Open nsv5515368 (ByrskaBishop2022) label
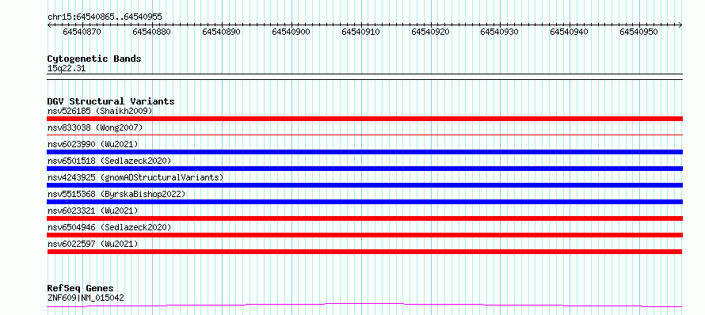The width and height of the screenshot is (705, 315). pyautogui.click(x=116, y=194)
